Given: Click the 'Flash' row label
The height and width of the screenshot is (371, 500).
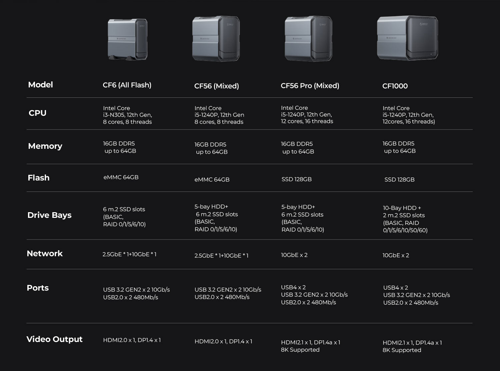Looking at the screenshot, I should 39,178.
